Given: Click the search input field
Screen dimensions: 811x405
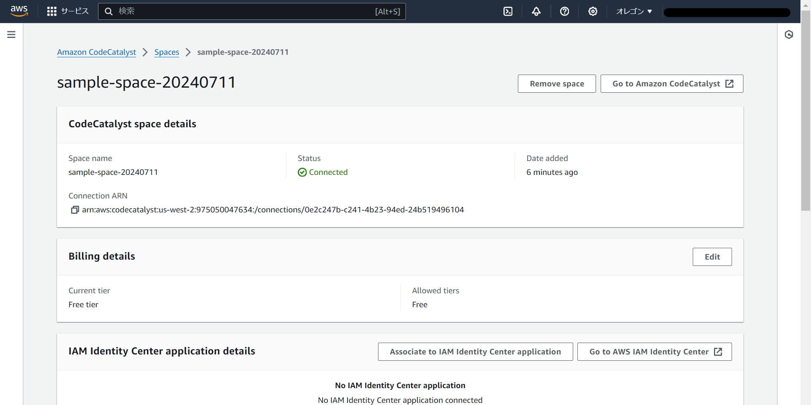Looking at the screenshot, I should 252,11.
